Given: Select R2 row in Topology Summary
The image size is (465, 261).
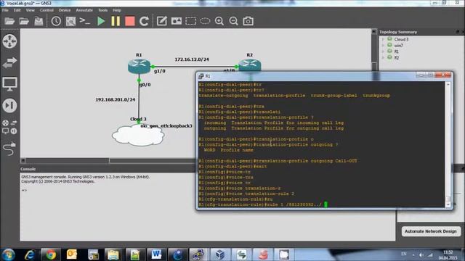Looking at the screenshot, I should [x=396, y=57].
